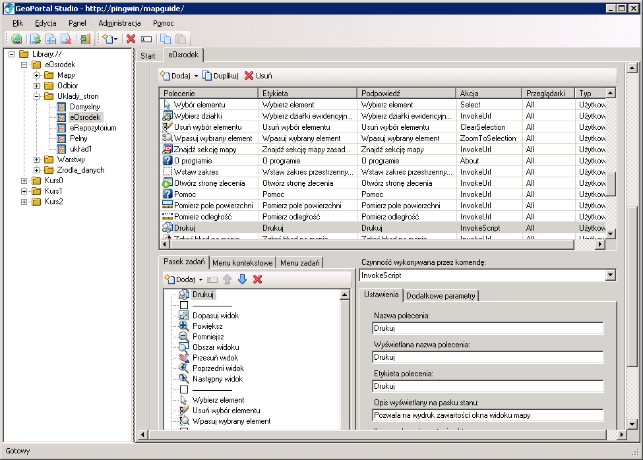Click the Następny widok icon
This screenshot has width=643, height=460.
click(x=184, y=379)
